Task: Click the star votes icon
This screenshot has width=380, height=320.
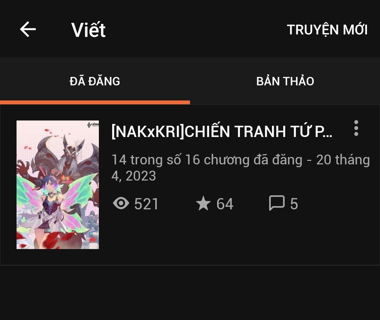Action: click(203, 203)
